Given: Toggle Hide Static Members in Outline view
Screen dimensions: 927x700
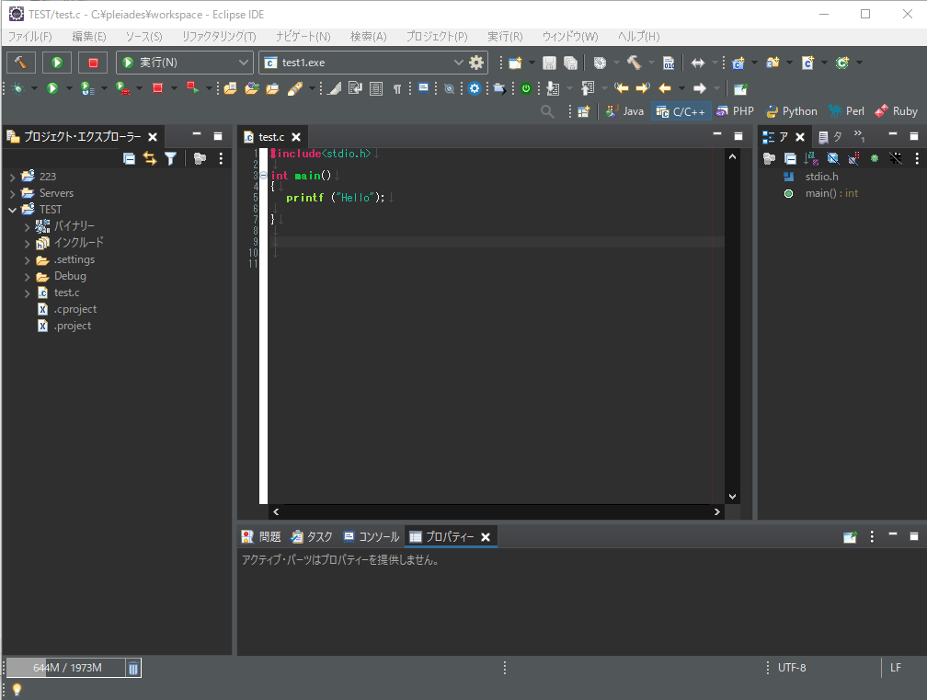Looking at the screenshot, I should 853,158.
